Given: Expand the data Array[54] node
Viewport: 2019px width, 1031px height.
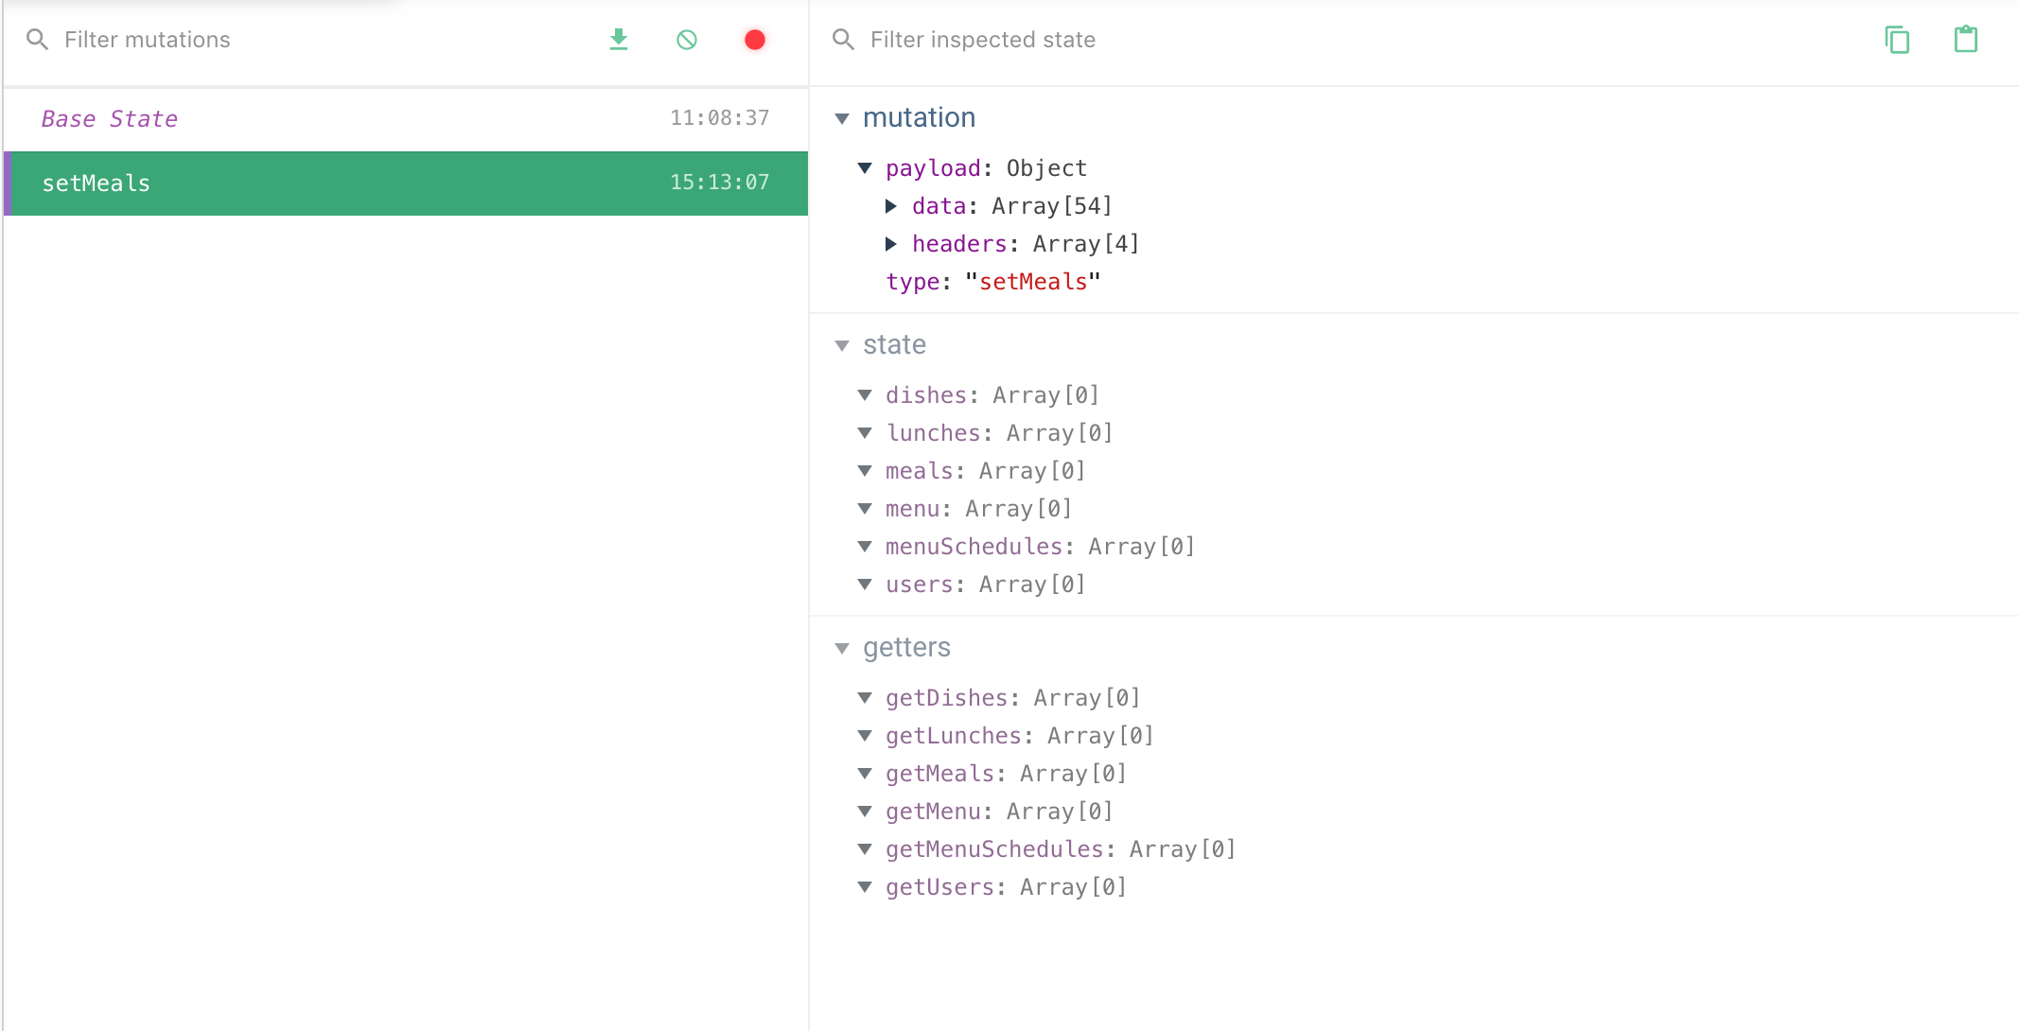Looking at the screenshot, I should pos(890,206).
